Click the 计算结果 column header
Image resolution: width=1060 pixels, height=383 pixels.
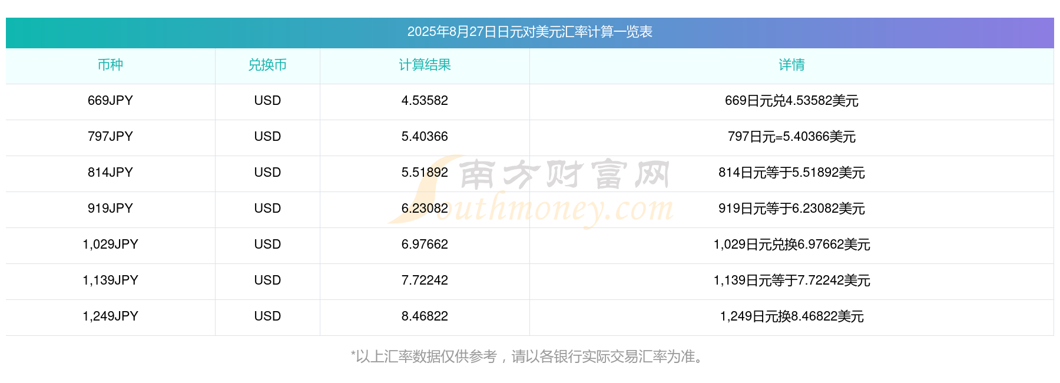(x=425, y=65)
